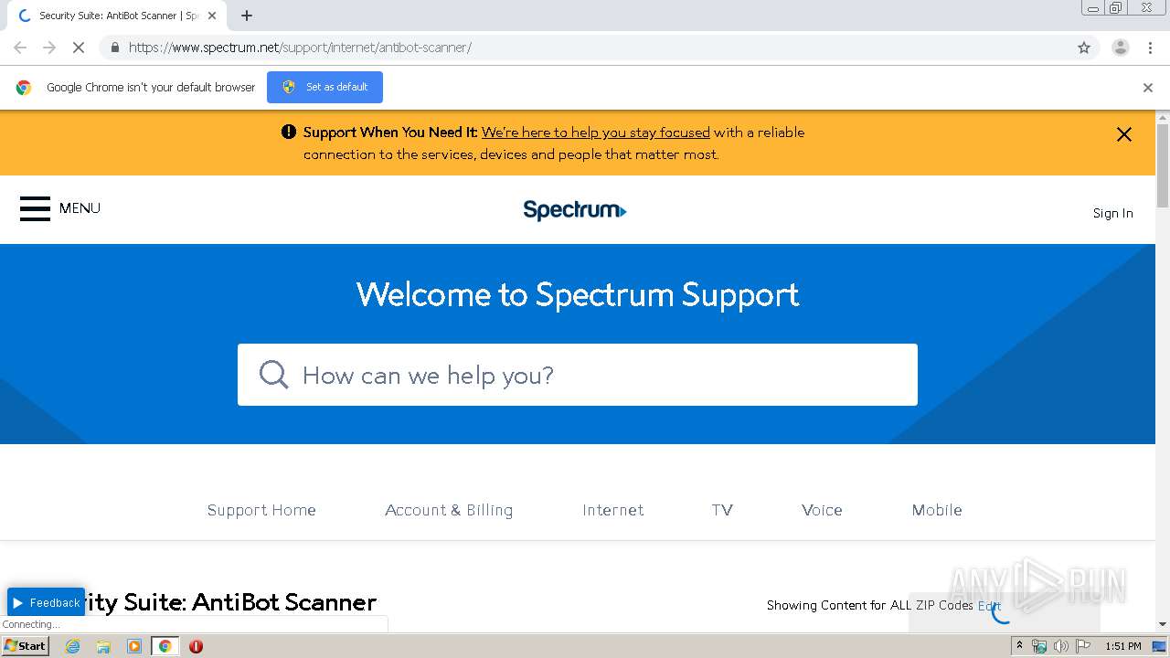Image resolution: width=1170 pixels, height=658 pixels.
Task: Launch Internet Explorer from taskbar
Action: (73, 646)
